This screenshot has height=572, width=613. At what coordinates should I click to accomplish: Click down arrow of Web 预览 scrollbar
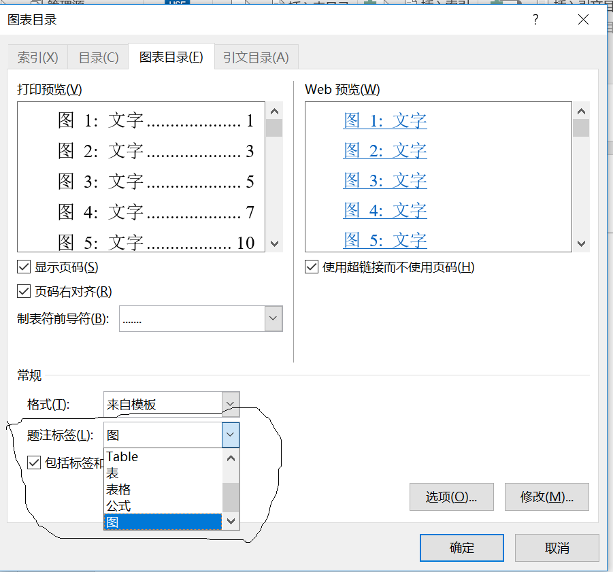581,243
